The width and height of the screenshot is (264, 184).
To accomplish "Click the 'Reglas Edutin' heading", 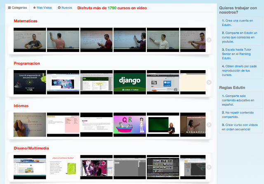I will [232, 88].
